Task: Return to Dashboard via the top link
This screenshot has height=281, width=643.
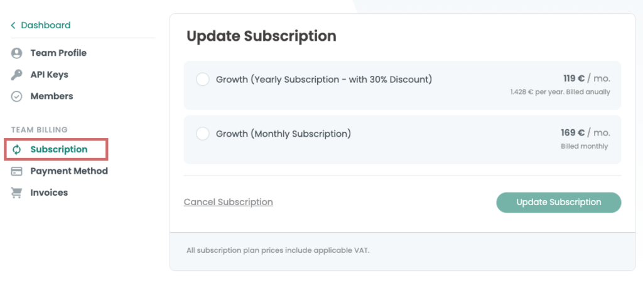Action: tap(45, 25)
